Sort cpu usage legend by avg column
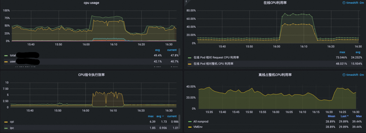 [x=158, y=50]
